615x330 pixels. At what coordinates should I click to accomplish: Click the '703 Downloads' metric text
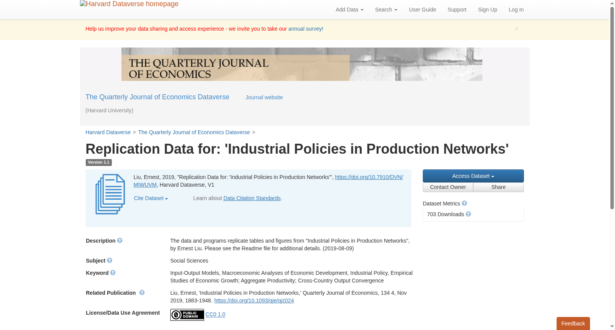click(x=445, y=214)
